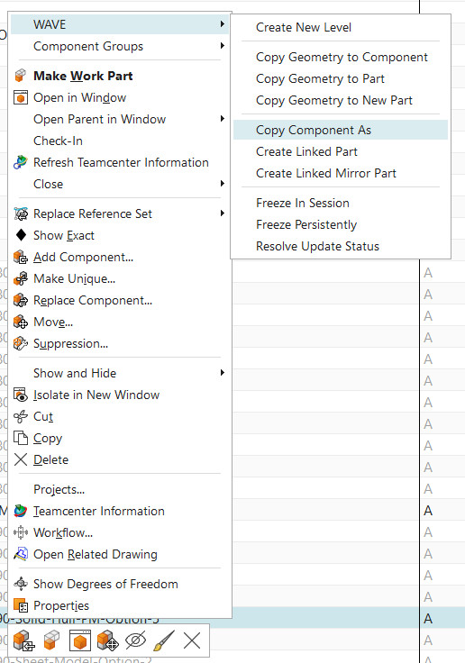Click the Delete X icon in menu
This screenshot has height=663, width=465.
point(21,459)
